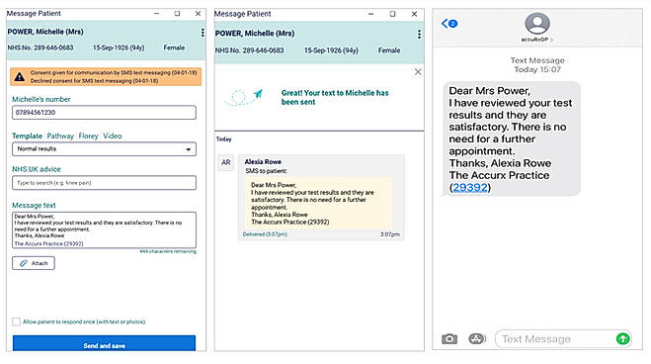The height and width of the screenshot is (364, 651).
Task: Tap the app store icon beside camera
Action: coord(477,339)
